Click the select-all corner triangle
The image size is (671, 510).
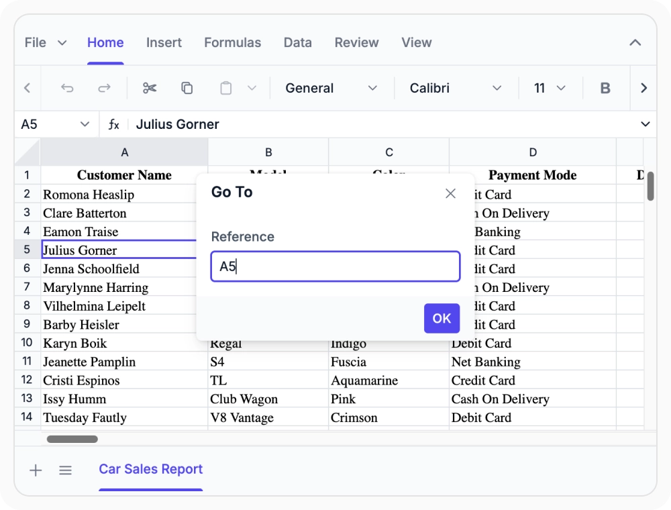[28, 152]
